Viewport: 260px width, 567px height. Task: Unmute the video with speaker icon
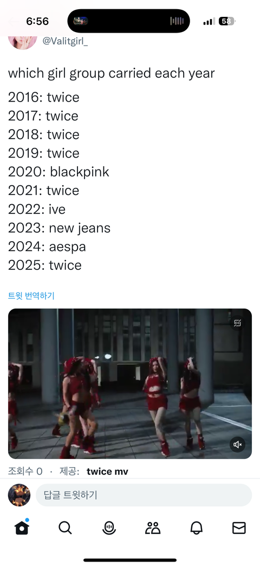[x=238, y=444]
